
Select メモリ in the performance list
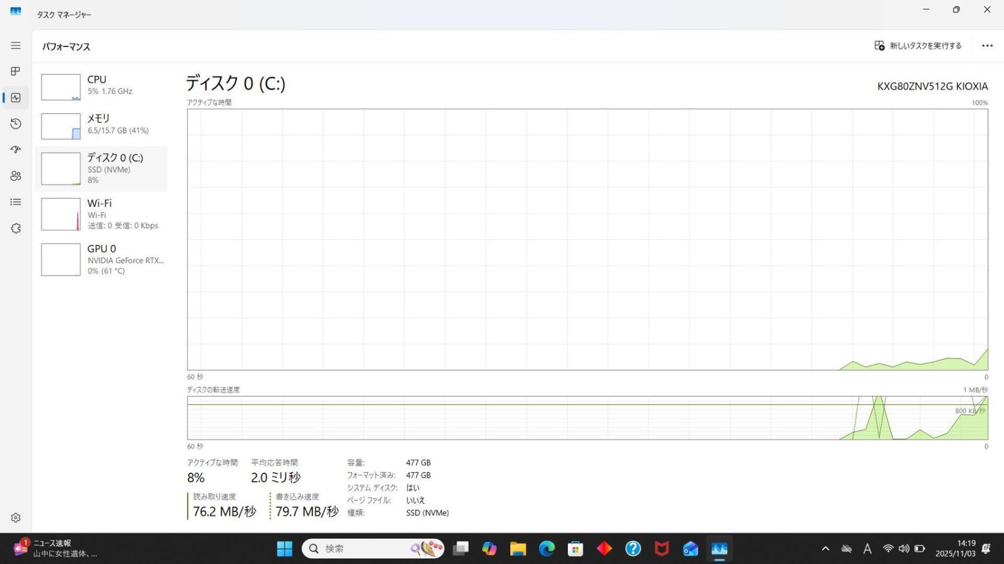point(101,125)
